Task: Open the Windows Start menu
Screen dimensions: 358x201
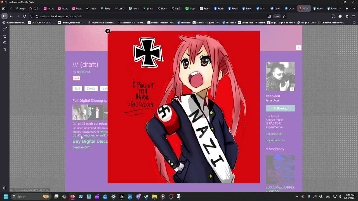Action: (x=6, y=197)
